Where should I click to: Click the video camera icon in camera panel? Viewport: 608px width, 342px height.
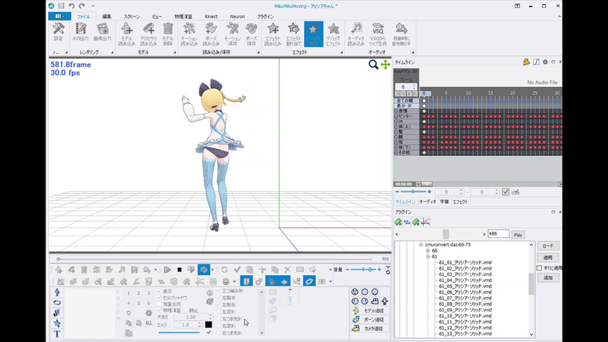point(374,301)
